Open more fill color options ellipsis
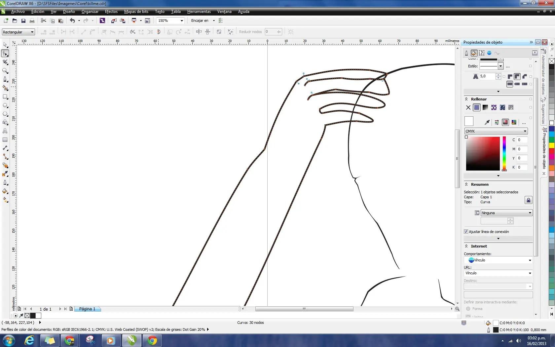The image size is (555, 347). coord(524,123)
